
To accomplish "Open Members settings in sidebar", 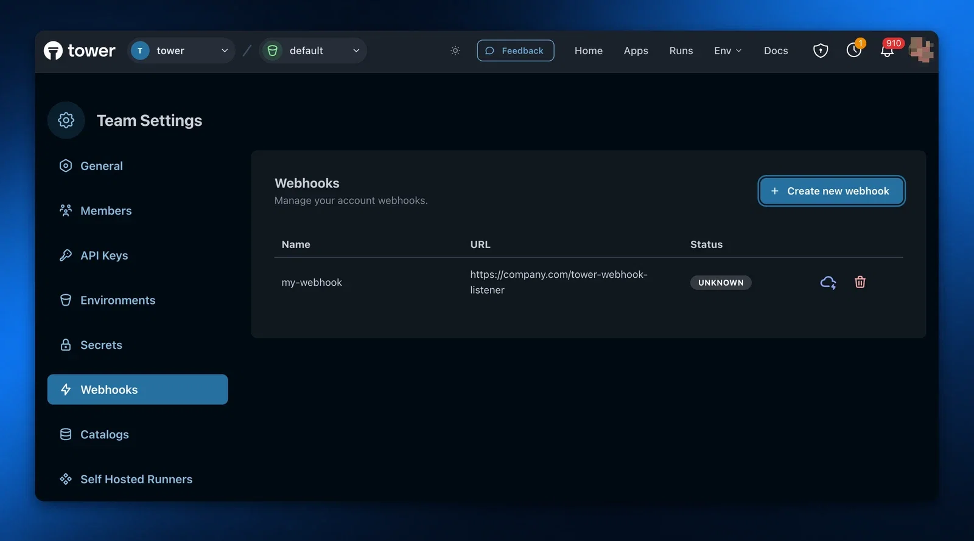I will 138,211.
